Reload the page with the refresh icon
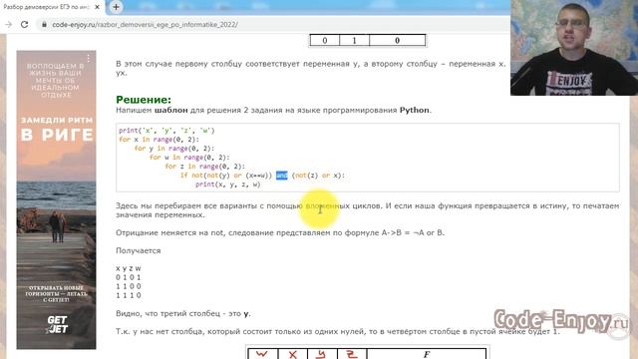Image resolution: width=638 pixels, height=359 pixels. (24, 24)
